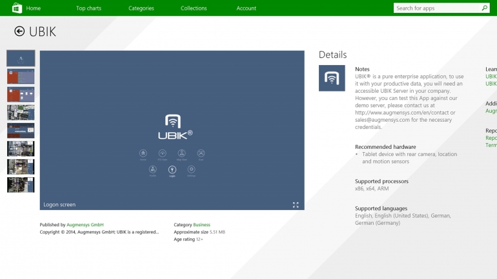
Task: Click the Scan icon in the screenshot
Action: 201,153
